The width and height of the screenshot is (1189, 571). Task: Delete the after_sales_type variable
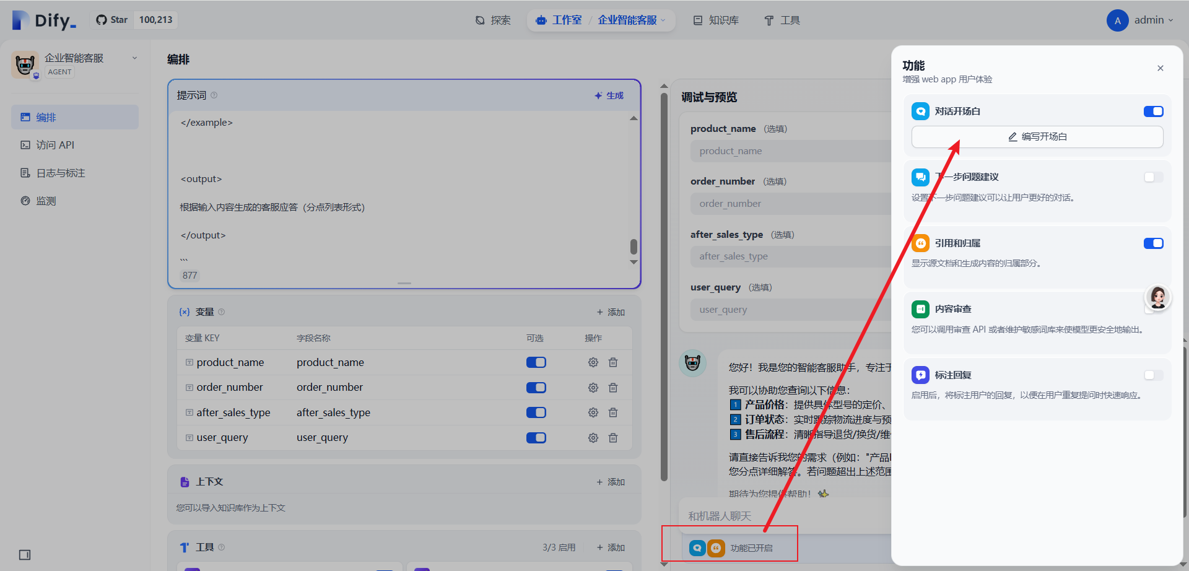[613, 412]
